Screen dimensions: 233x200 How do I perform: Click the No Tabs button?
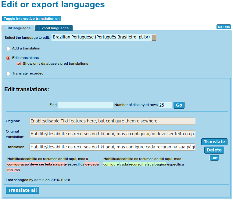(x=224, y=27)
